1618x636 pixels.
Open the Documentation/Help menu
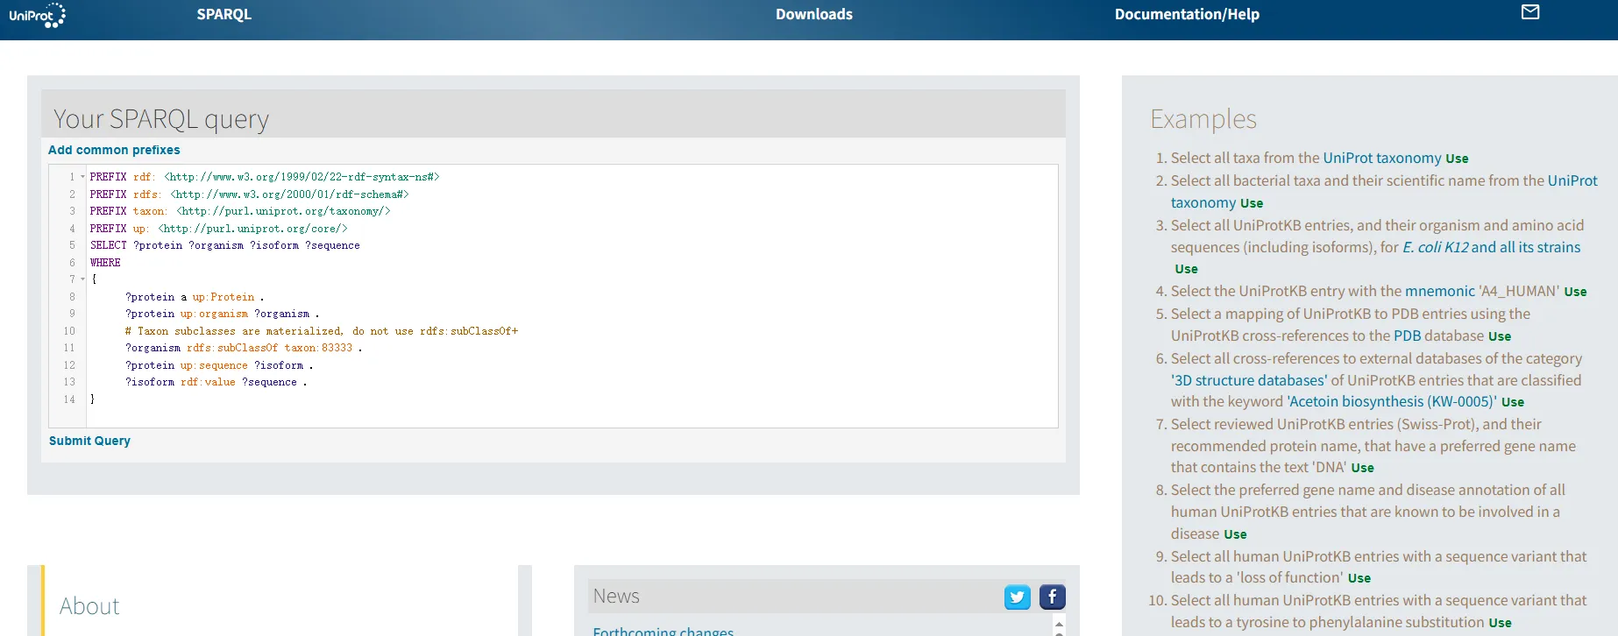1186,15
